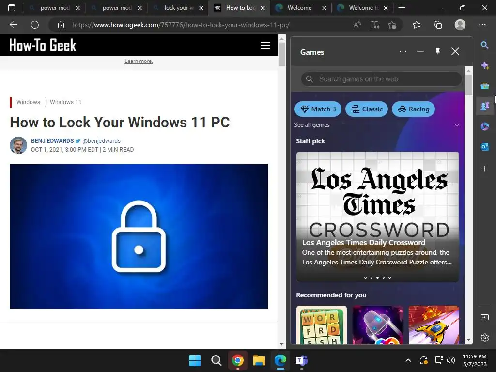Open Chrome from taskbar
This screenshot has width=496, height=372.
coord(237,360)
